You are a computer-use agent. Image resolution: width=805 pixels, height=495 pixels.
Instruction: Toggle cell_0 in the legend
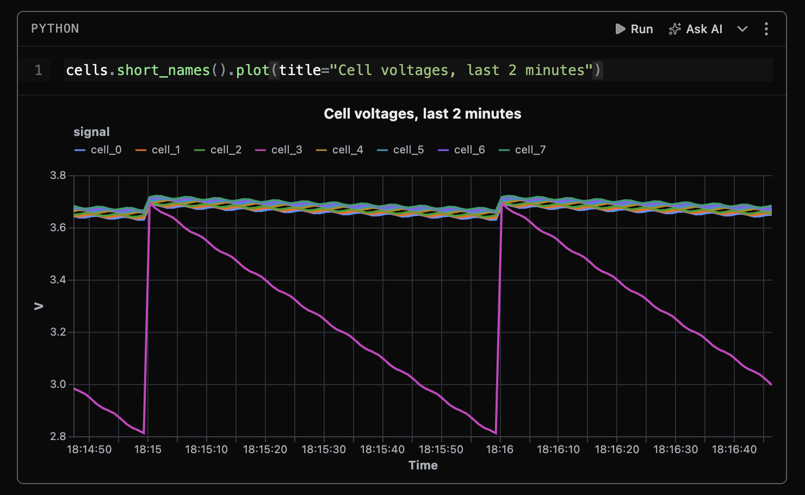tap(98, 150)
